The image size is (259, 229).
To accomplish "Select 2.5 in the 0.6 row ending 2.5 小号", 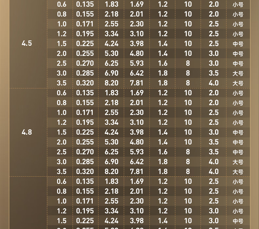I will (x=213, y=181).
